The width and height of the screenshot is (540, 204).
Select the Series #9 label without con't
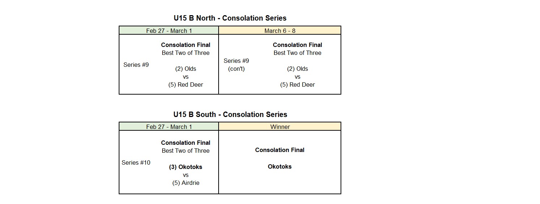[x=136, y=65]
